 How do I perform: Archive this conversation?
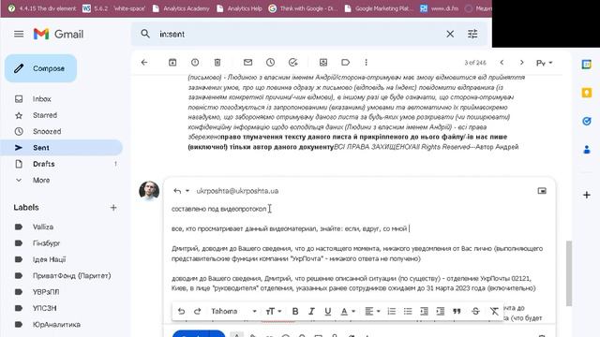point(172,63)
